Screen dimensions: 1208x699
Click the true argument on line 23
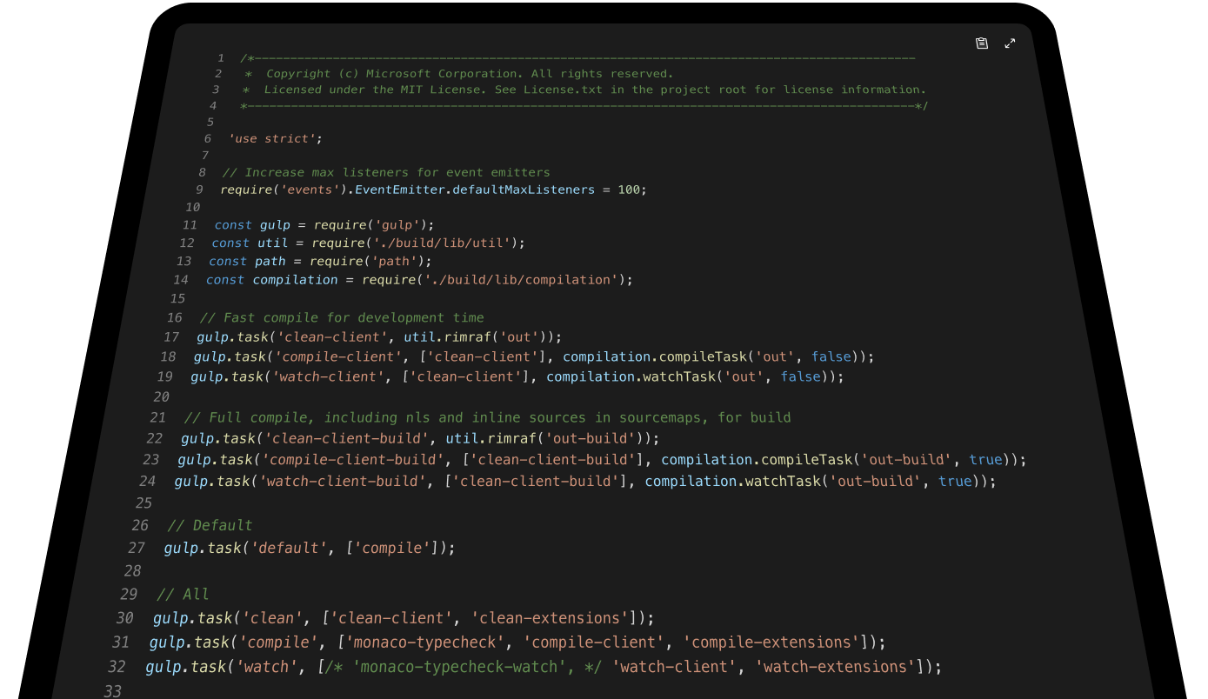tap(985, 460)
